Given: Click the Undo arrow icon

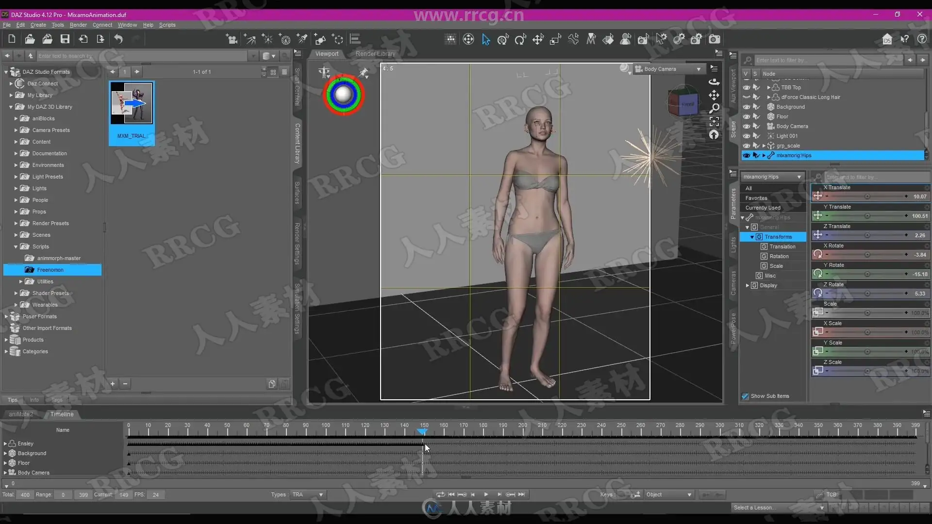Looking at the screenshot, I should (118, 39).
